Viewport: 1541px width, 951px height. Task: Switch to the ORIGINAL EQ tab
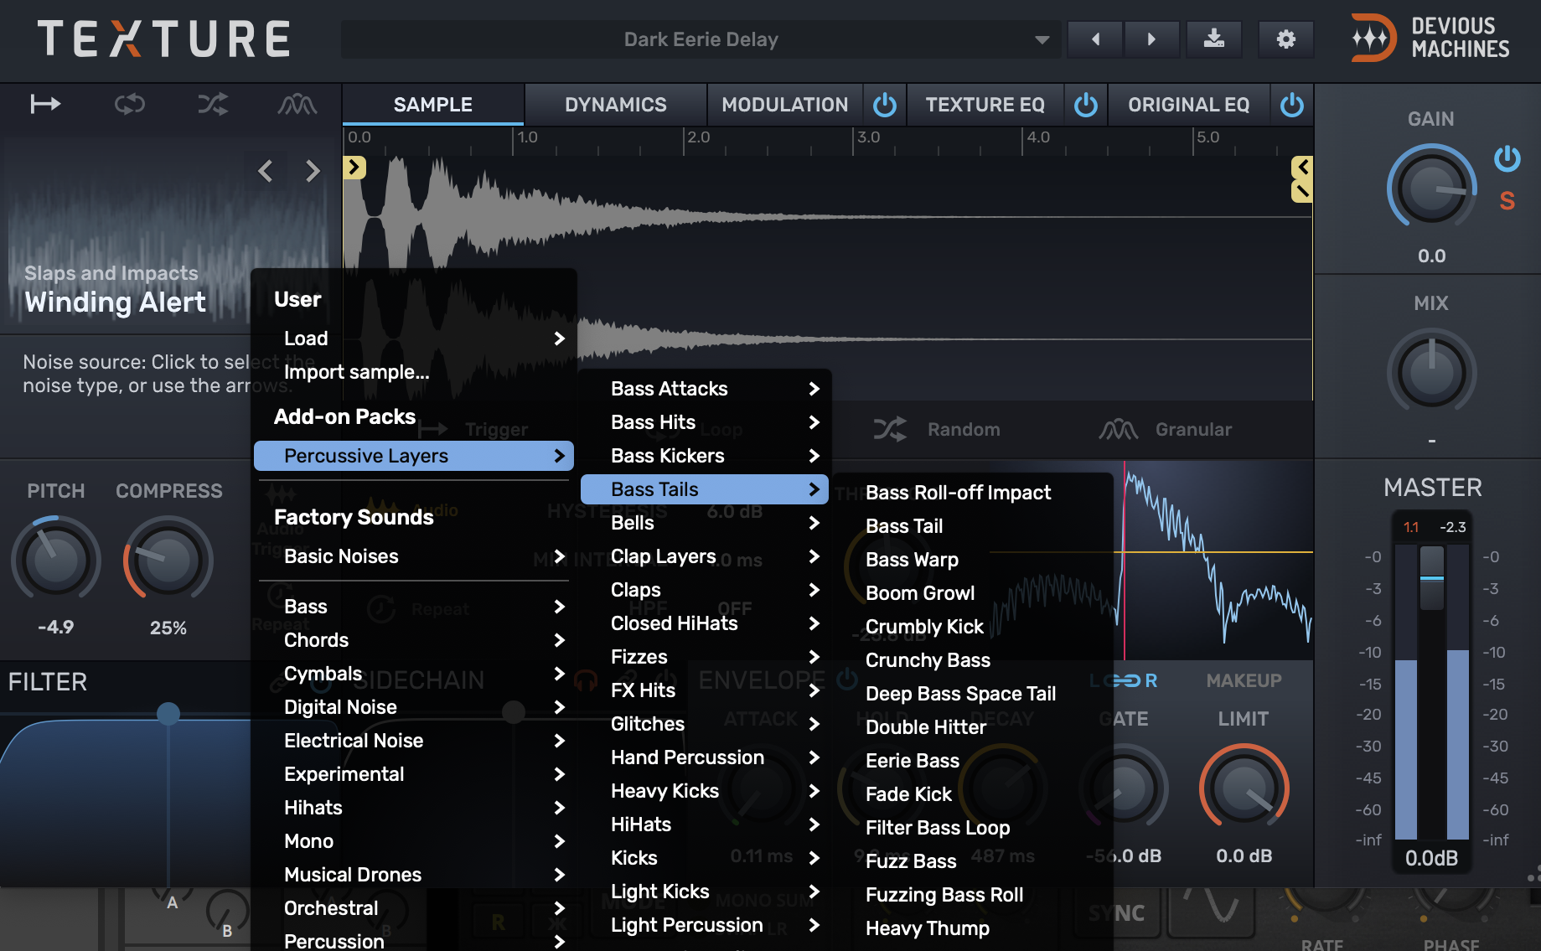(x=1188, y=105)
